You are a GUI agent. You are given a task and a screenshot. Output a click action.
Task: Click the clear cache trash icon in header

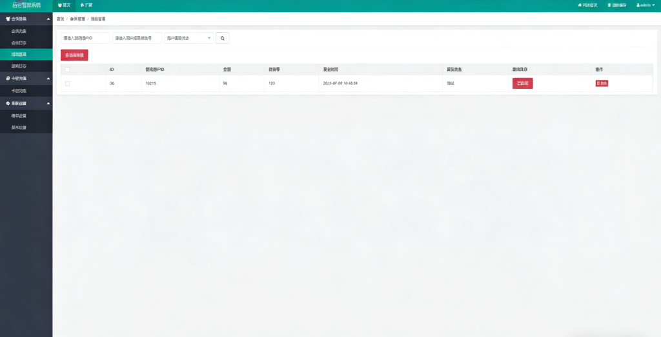tap(606, 5)
